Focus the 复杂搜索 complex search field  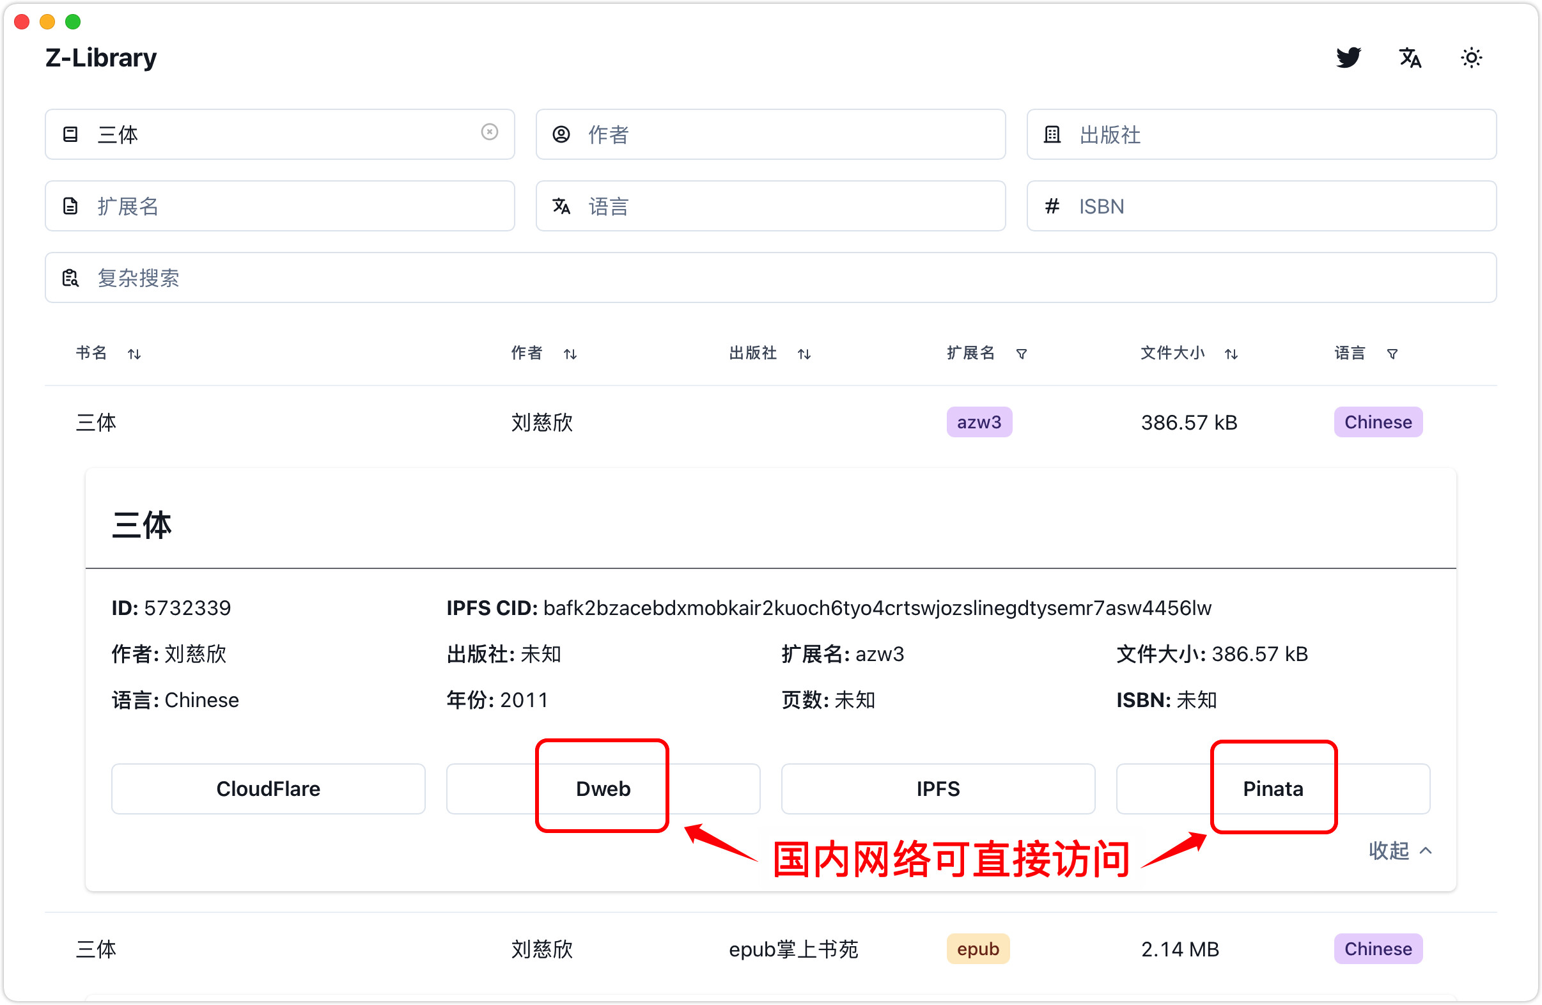[771, 278]
